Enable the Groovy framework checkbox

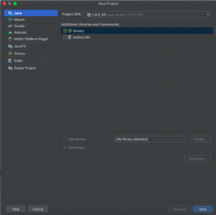coord(65,31)
